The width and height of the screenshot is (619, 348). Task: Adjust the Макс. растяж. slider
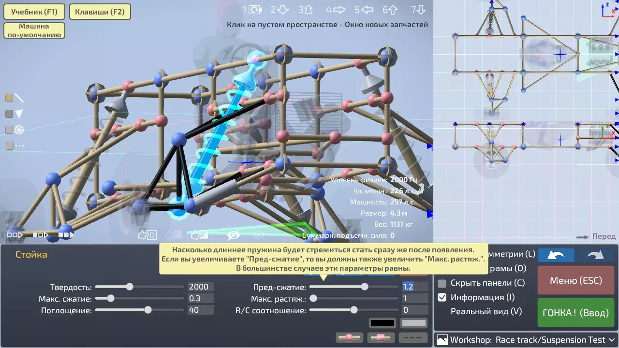(x=354, y=298)
